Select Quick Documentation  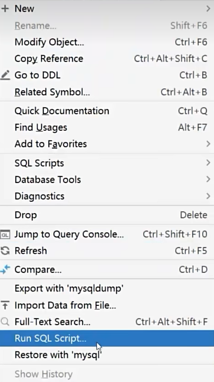coord(62,111)
